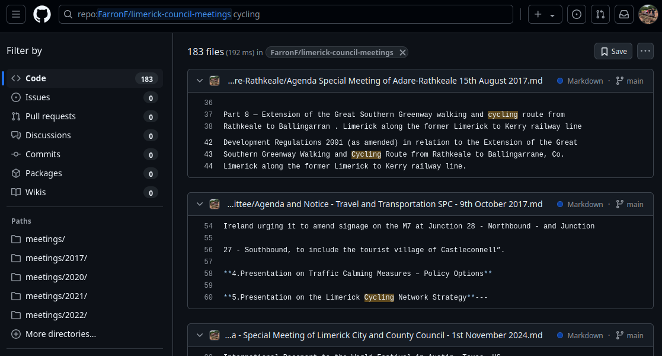Image resolution: width=662 pixels, height=356 pixels.
Task: Collapse the Travel and Transportation SPC result
Action: 200,204
